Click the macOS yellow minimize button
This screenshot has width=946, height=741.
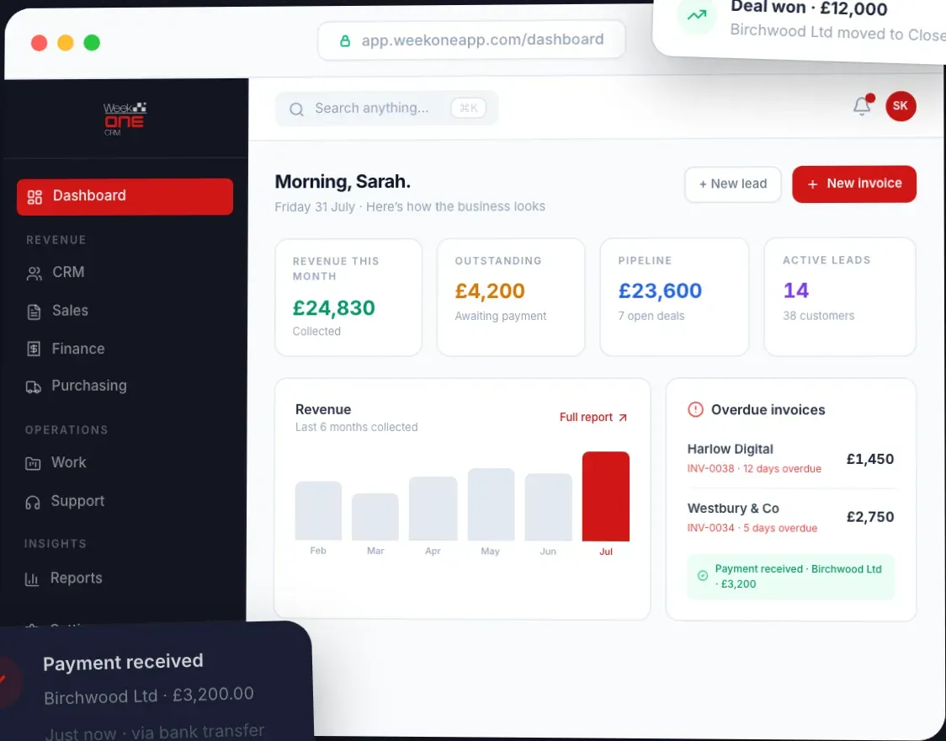click(65, 43)
